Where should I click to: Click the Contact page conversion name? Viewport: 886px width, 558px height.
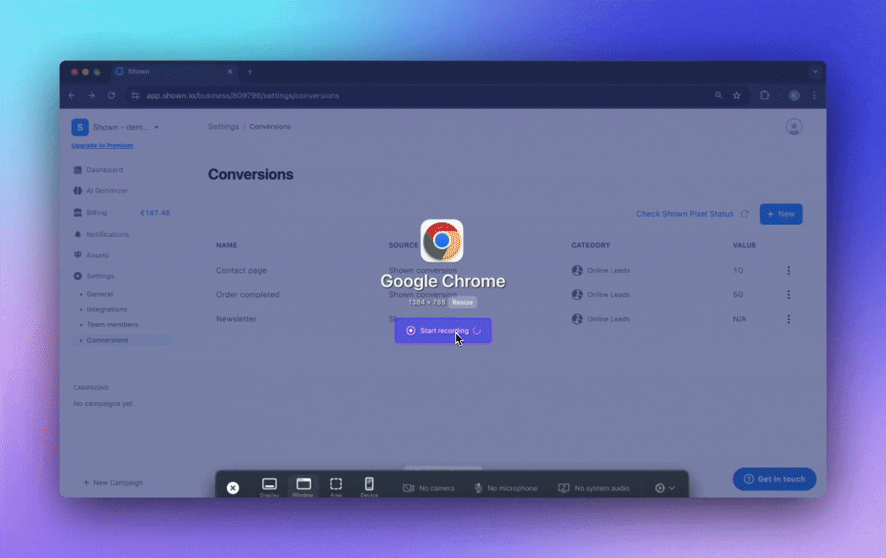pyautogui.click(x=242, y=270)
